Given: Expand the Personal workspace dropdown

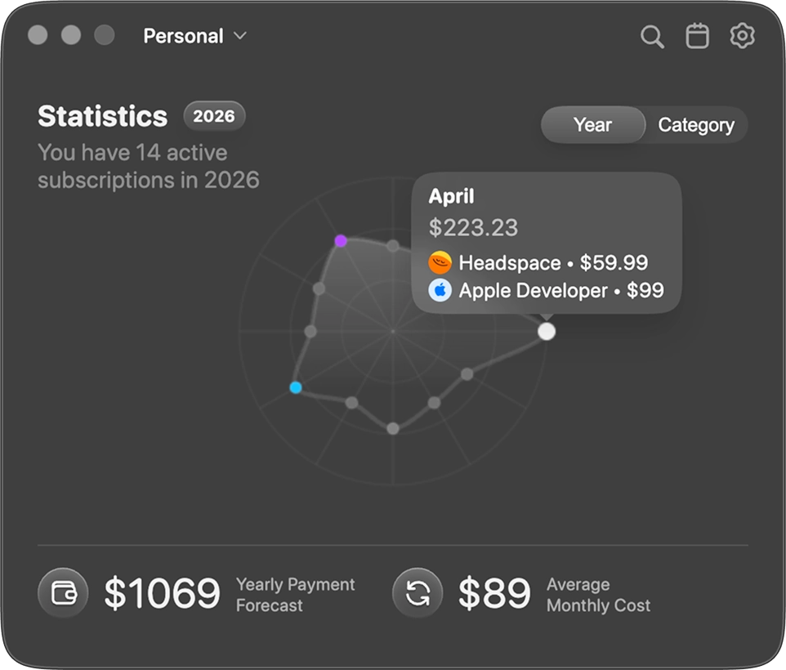Looking at the screenshot, I should pyautogui.click(x=194, y=36).
